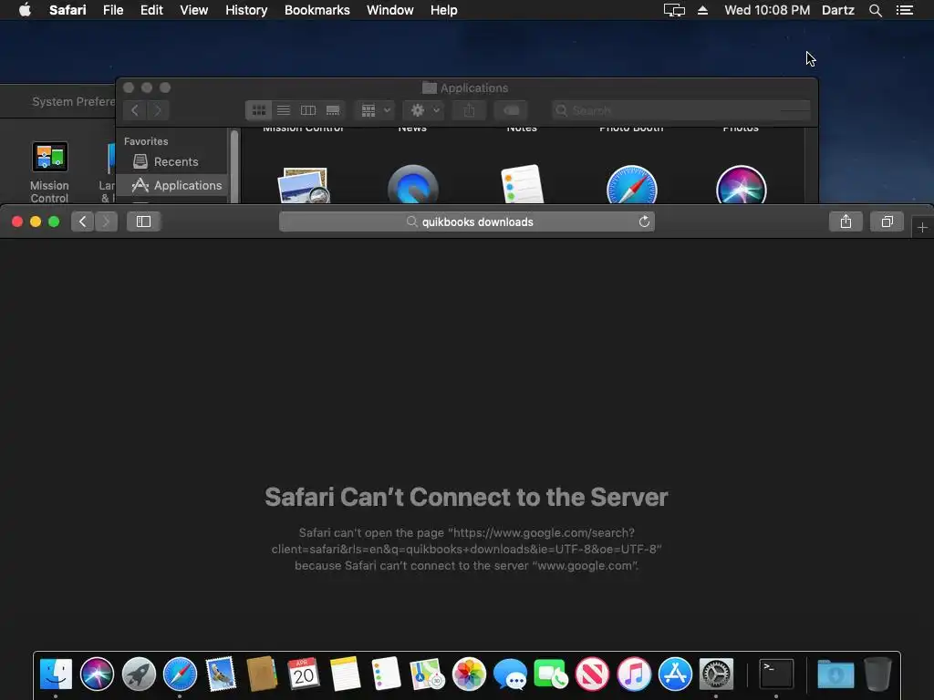Screen dimensions: 934x700
Task: Click the eject icon in menu bar
Action: 703,10
